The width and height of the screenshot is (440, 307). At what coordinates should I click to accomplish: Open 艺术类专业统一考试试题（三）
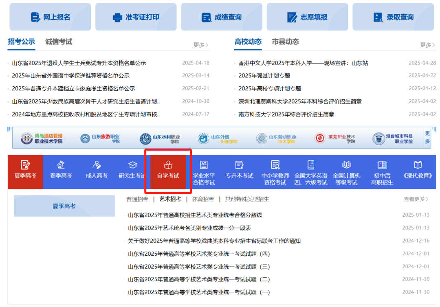point(199,267)
